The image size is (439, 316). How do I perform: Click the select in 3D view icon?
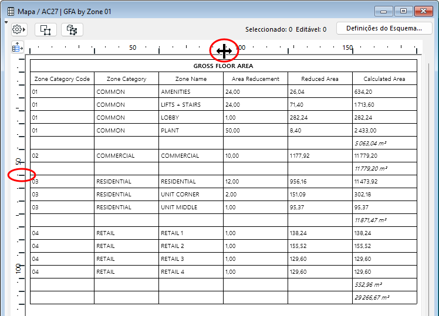click(x=72, y=30)
